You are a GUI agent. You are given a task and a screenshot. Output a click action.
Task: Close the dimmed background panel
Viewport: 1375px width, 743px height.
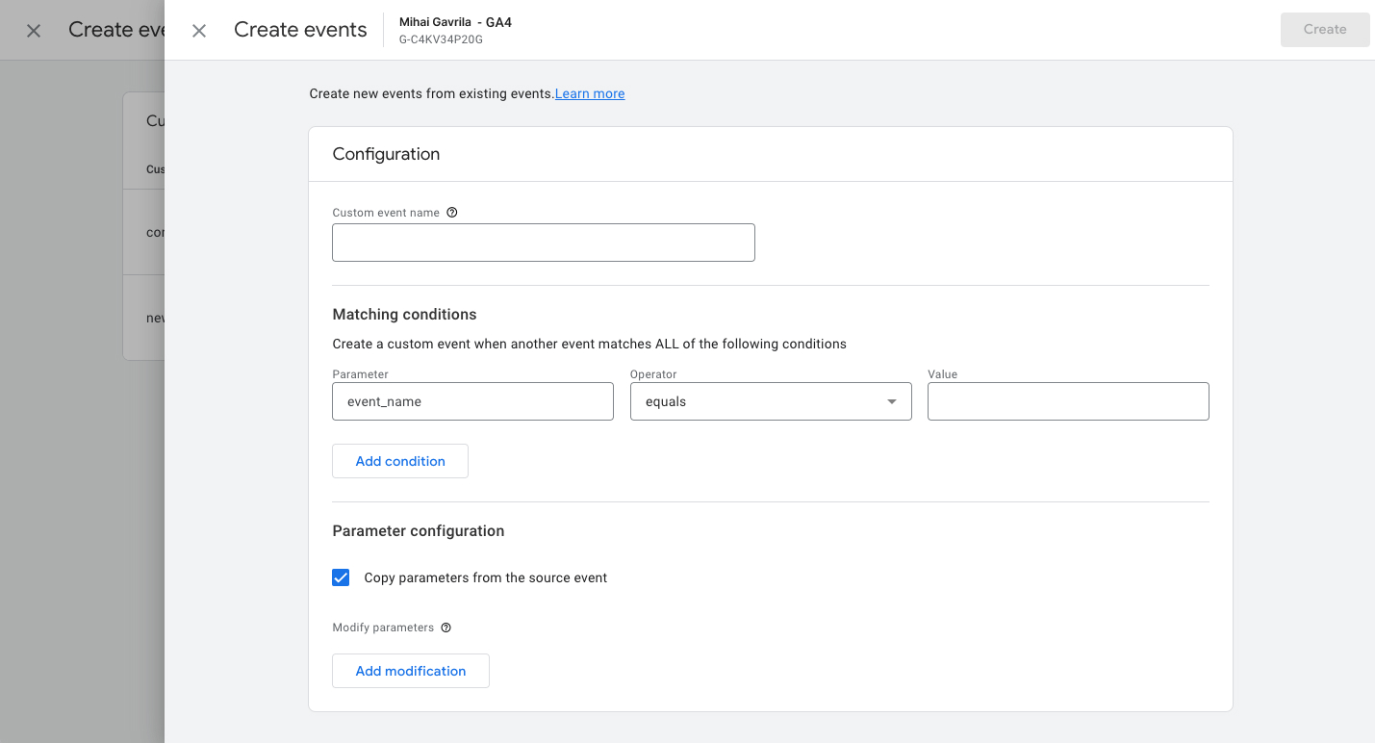34,31
